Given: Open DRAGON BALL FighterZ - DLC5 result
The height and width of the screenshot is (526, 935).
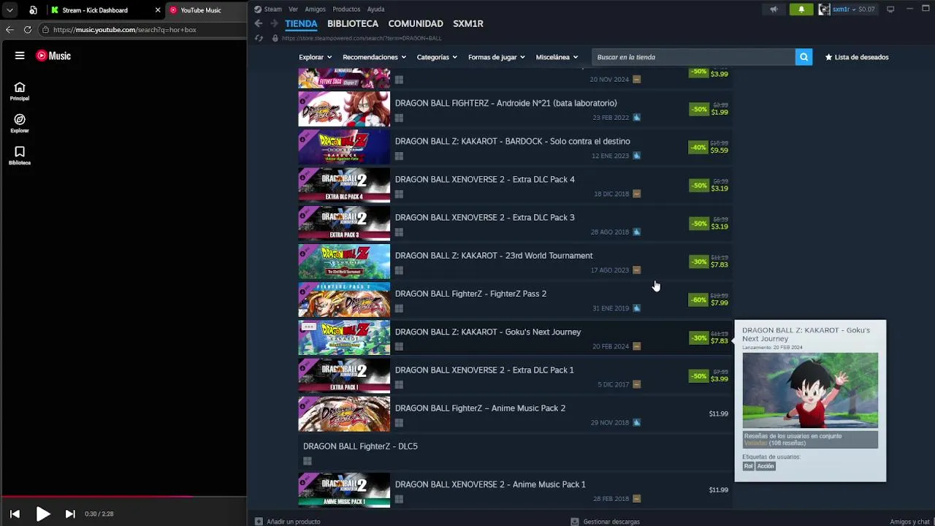Looking at the screenshot, I should (x=515, y=452).
